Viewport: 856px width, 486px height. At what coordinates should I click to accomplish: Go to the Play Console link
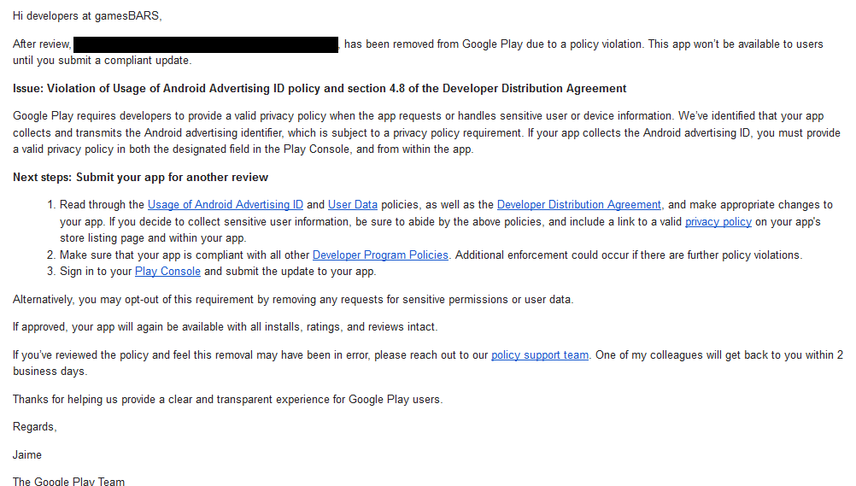[167, 272]
